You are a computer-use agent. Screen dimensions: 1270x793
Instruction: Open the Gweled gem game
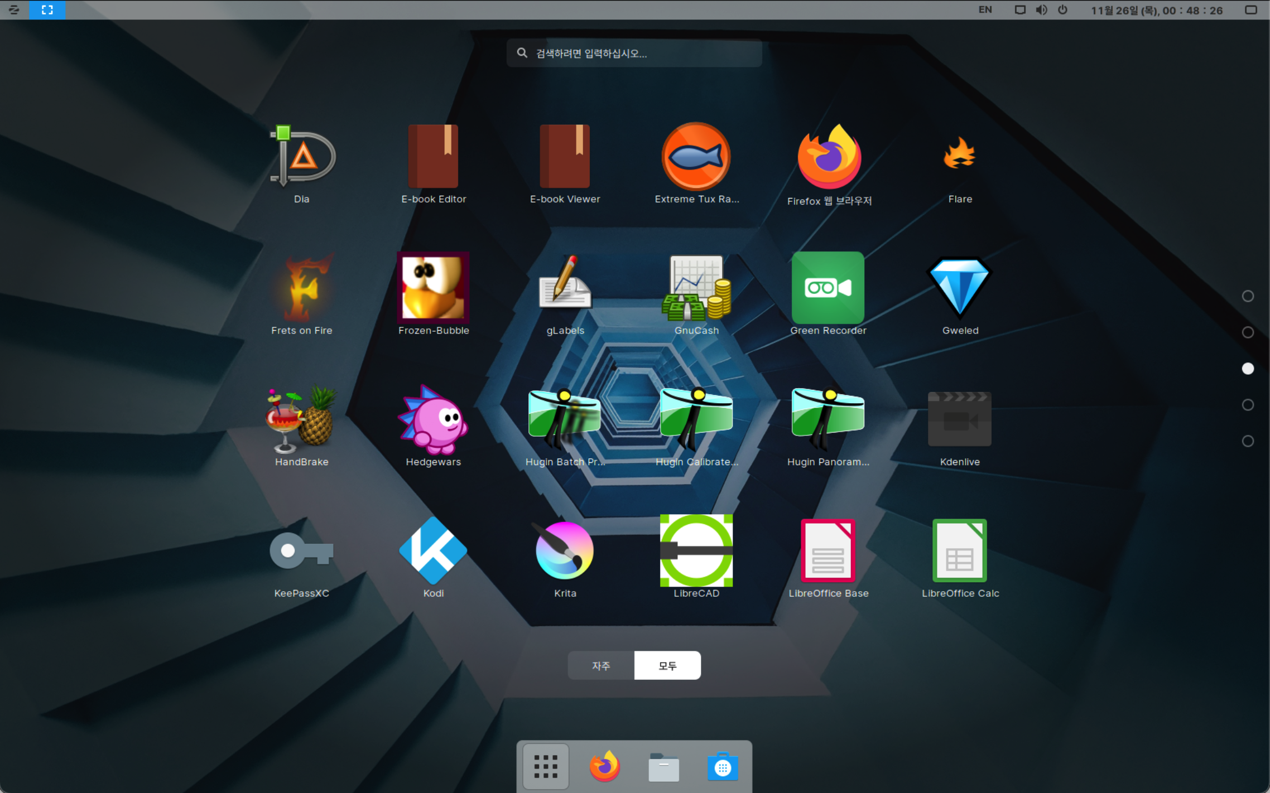click(x=960, y=295)
